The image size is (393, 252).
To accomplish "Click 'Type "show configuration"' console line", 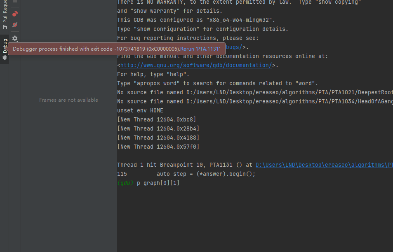I will click(203, 29).
